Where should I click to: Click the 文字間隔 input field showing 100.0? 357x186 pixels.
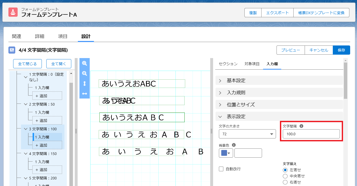coord(311,134)
